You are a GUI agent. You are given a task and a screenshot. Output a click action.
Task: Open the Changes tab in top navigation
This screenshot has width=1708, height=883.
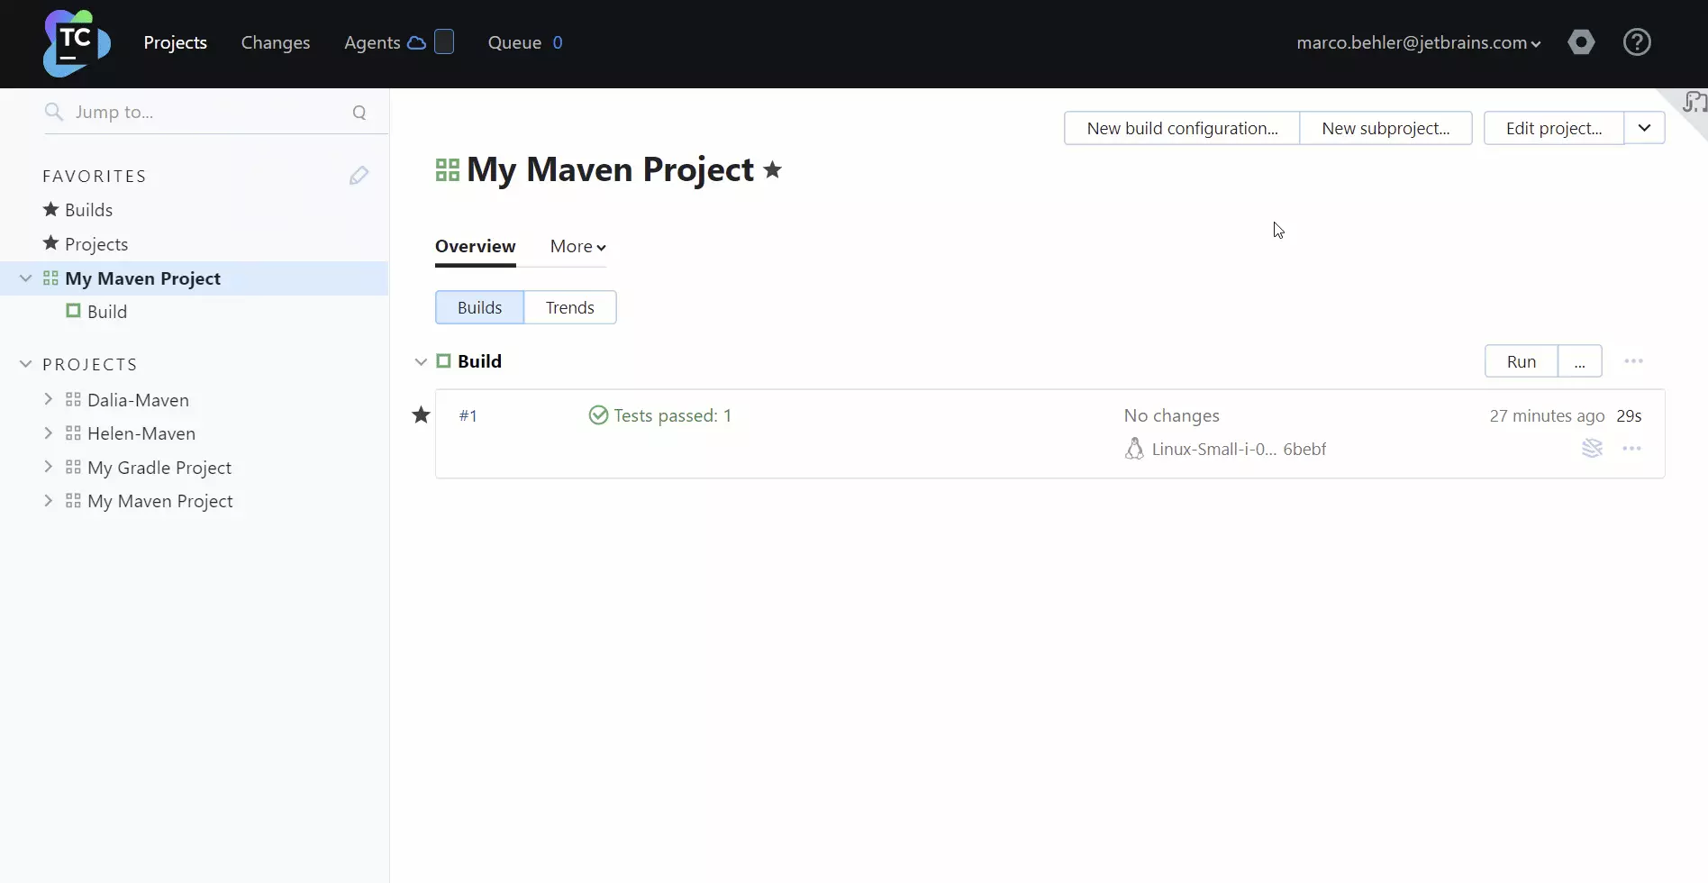pyautogui.click(x=275, y=42)
